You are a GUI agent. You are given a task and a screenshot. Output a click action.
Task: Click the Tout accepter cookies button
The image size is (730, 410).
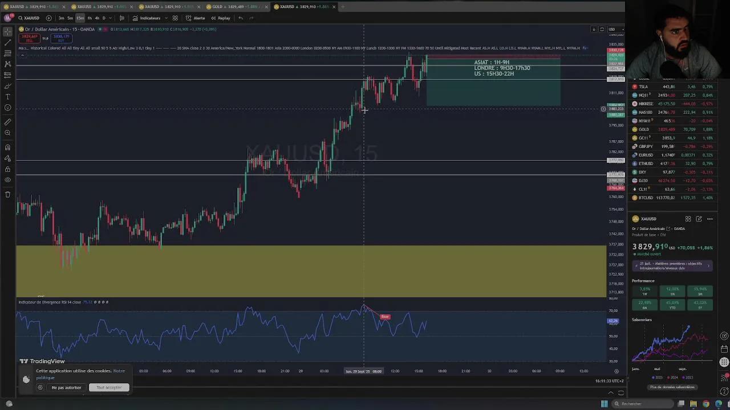point(109,388)
